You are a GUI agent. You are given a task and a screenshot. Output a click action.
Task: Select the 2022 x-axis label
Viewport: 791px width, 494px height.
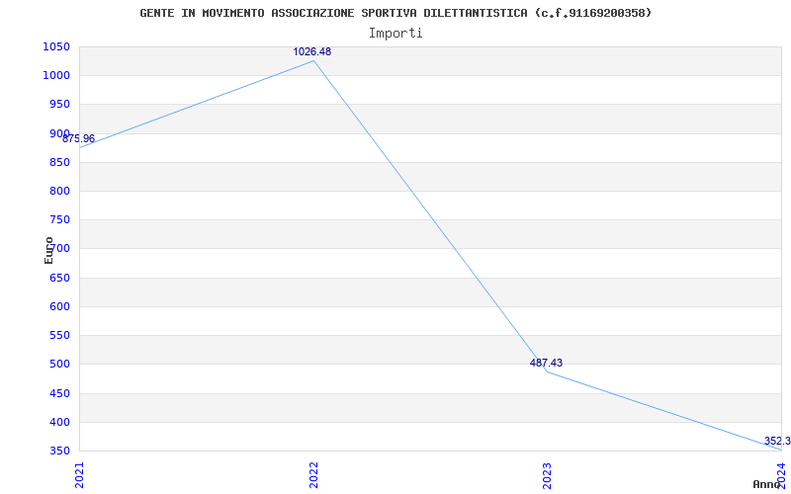(x=313, y=476)
